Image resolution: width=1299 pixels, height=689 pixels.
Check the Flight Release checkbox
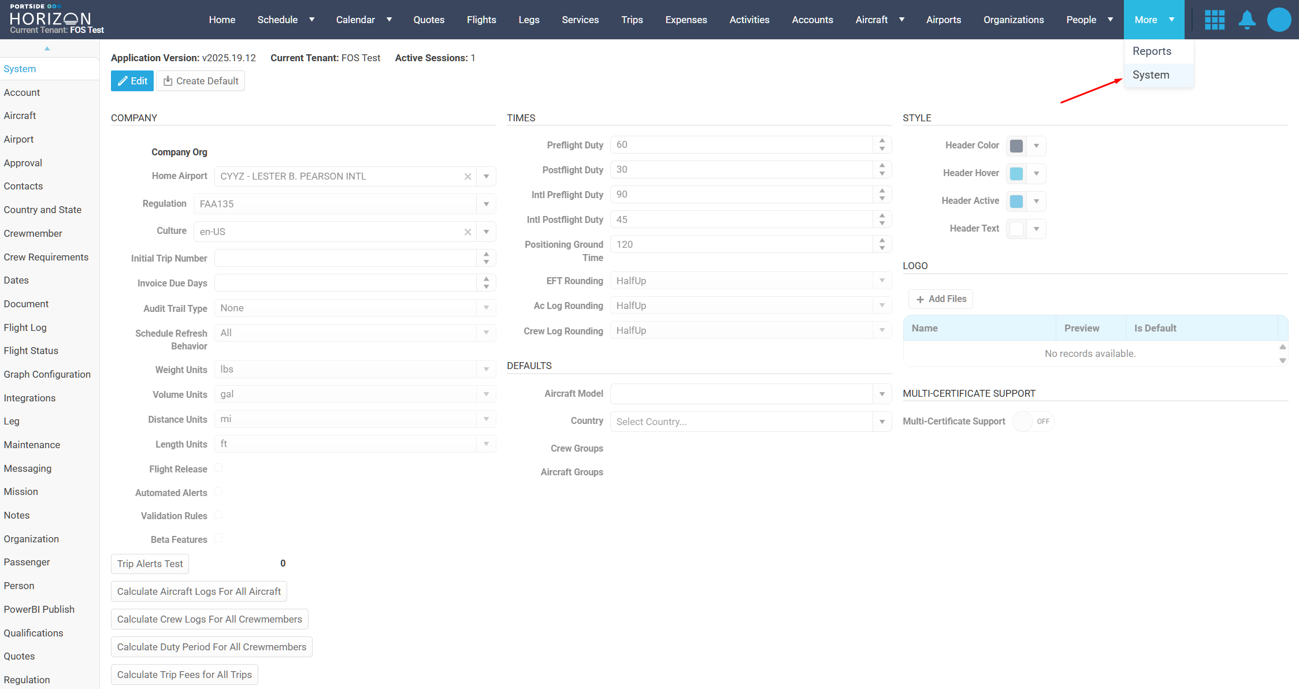[x=218, y=468]
